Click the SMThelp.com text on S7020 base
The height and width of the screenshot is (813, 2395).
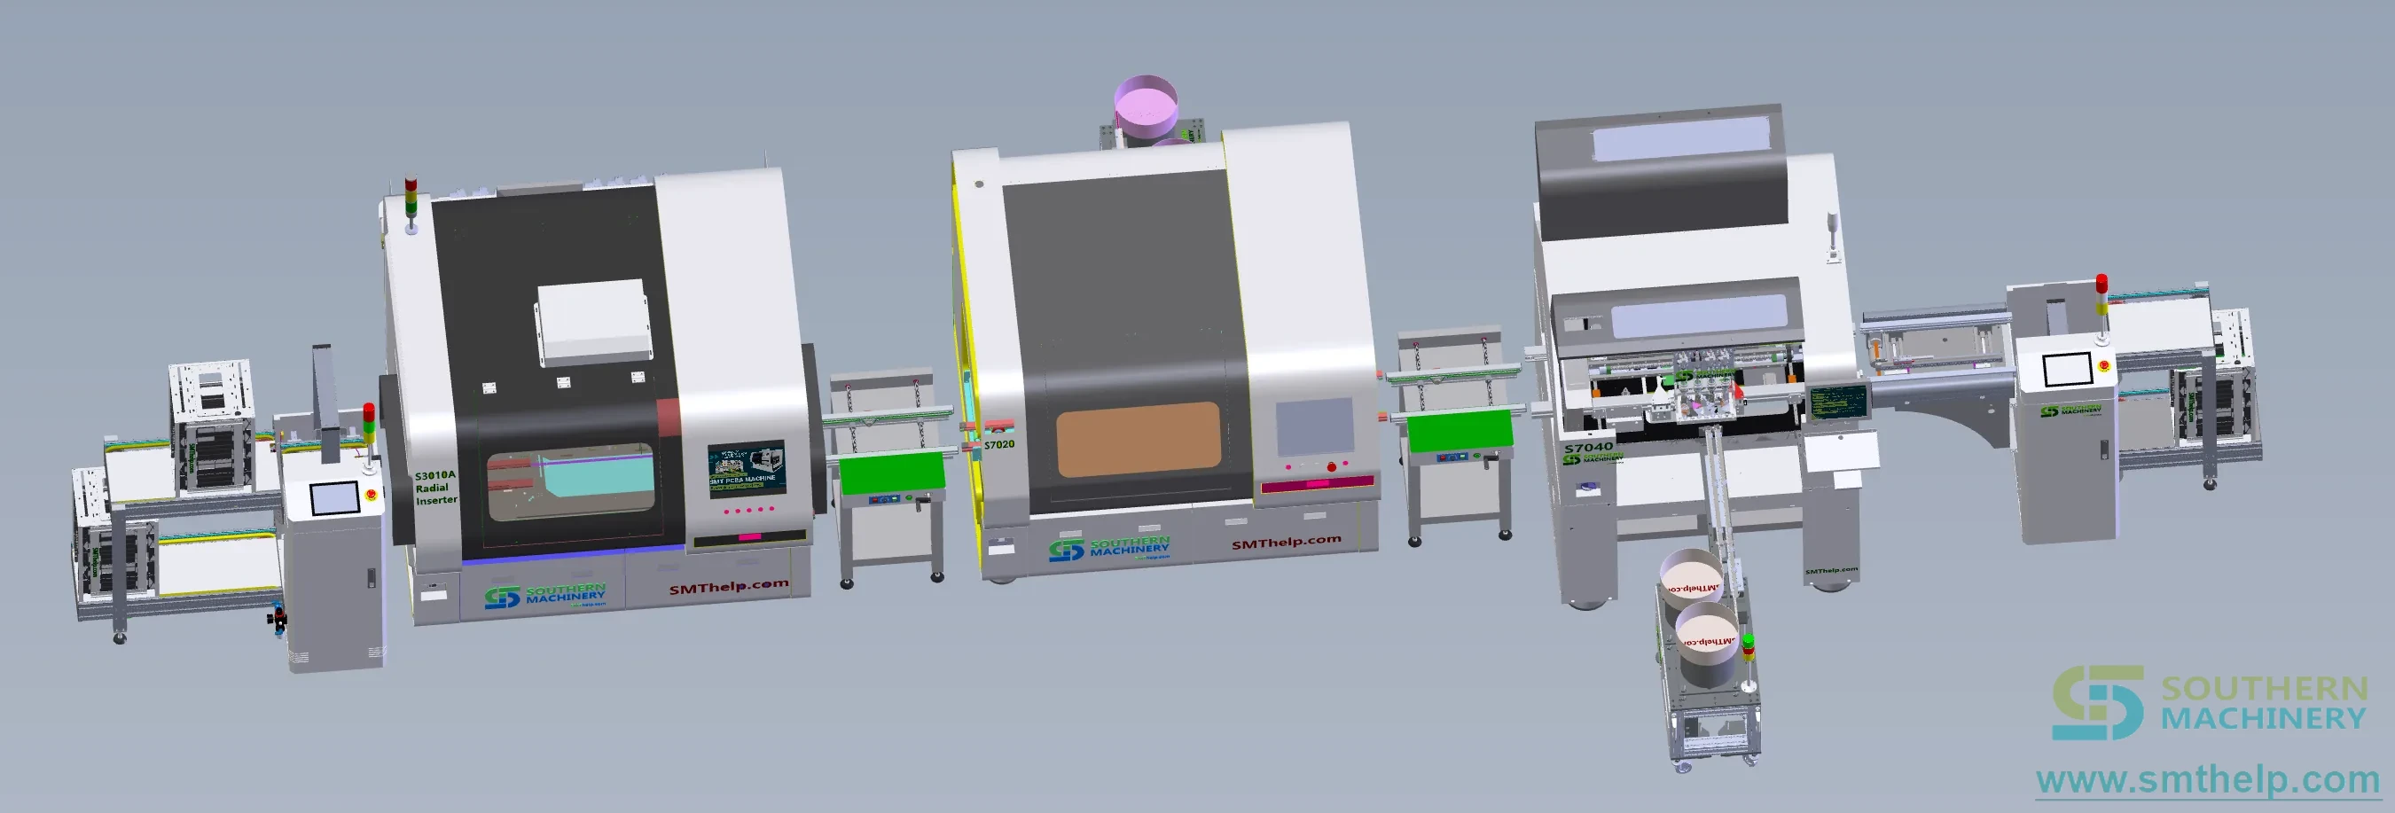[1286, 542]
